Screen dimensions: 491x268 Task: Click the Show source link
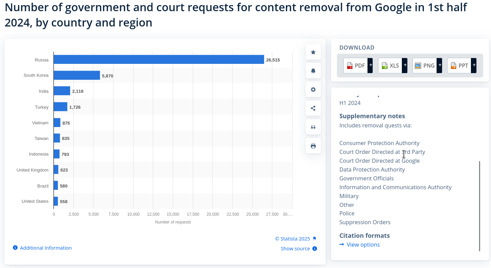click(x=295, y=249)
